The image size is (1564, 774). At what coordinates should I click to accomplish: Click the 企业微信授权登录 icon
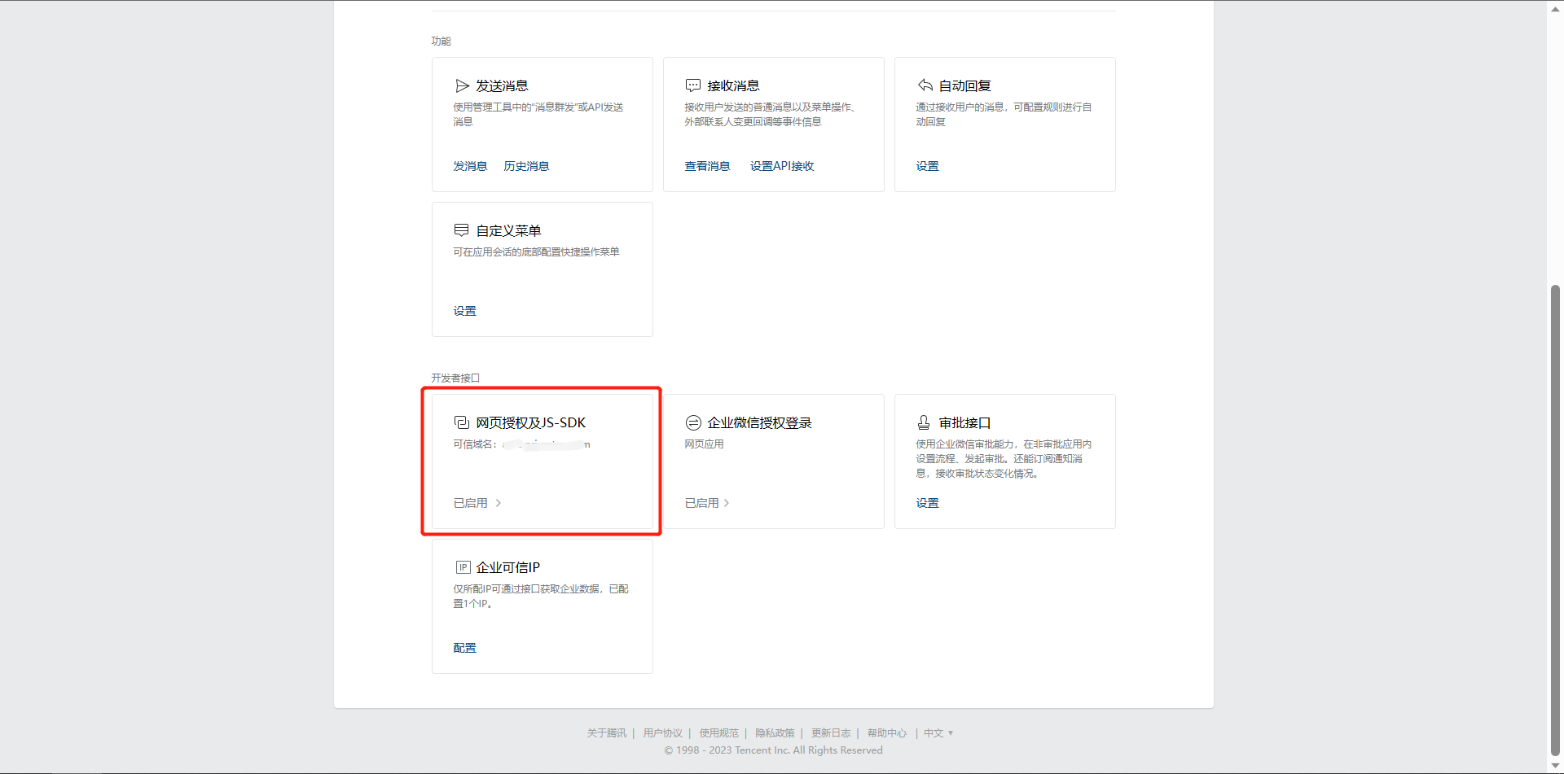coord(693,422)
